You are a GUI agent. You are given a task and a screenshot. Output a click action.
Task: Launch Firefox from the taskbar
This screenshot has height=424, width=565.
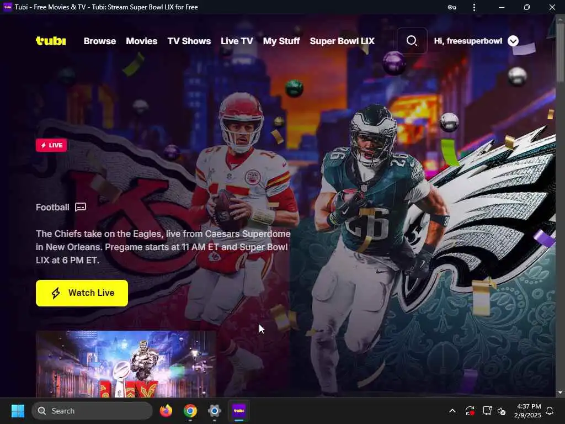point(166,411)
